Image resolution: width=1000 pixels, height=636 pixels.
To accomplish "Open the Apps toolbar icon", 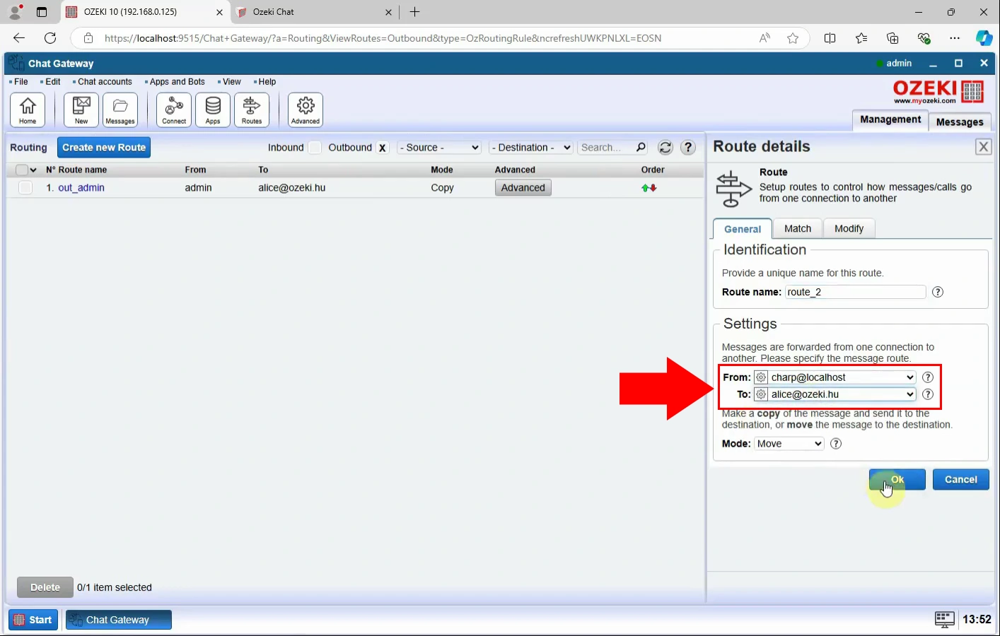I will pyautogui.click(x=213, y=110).
